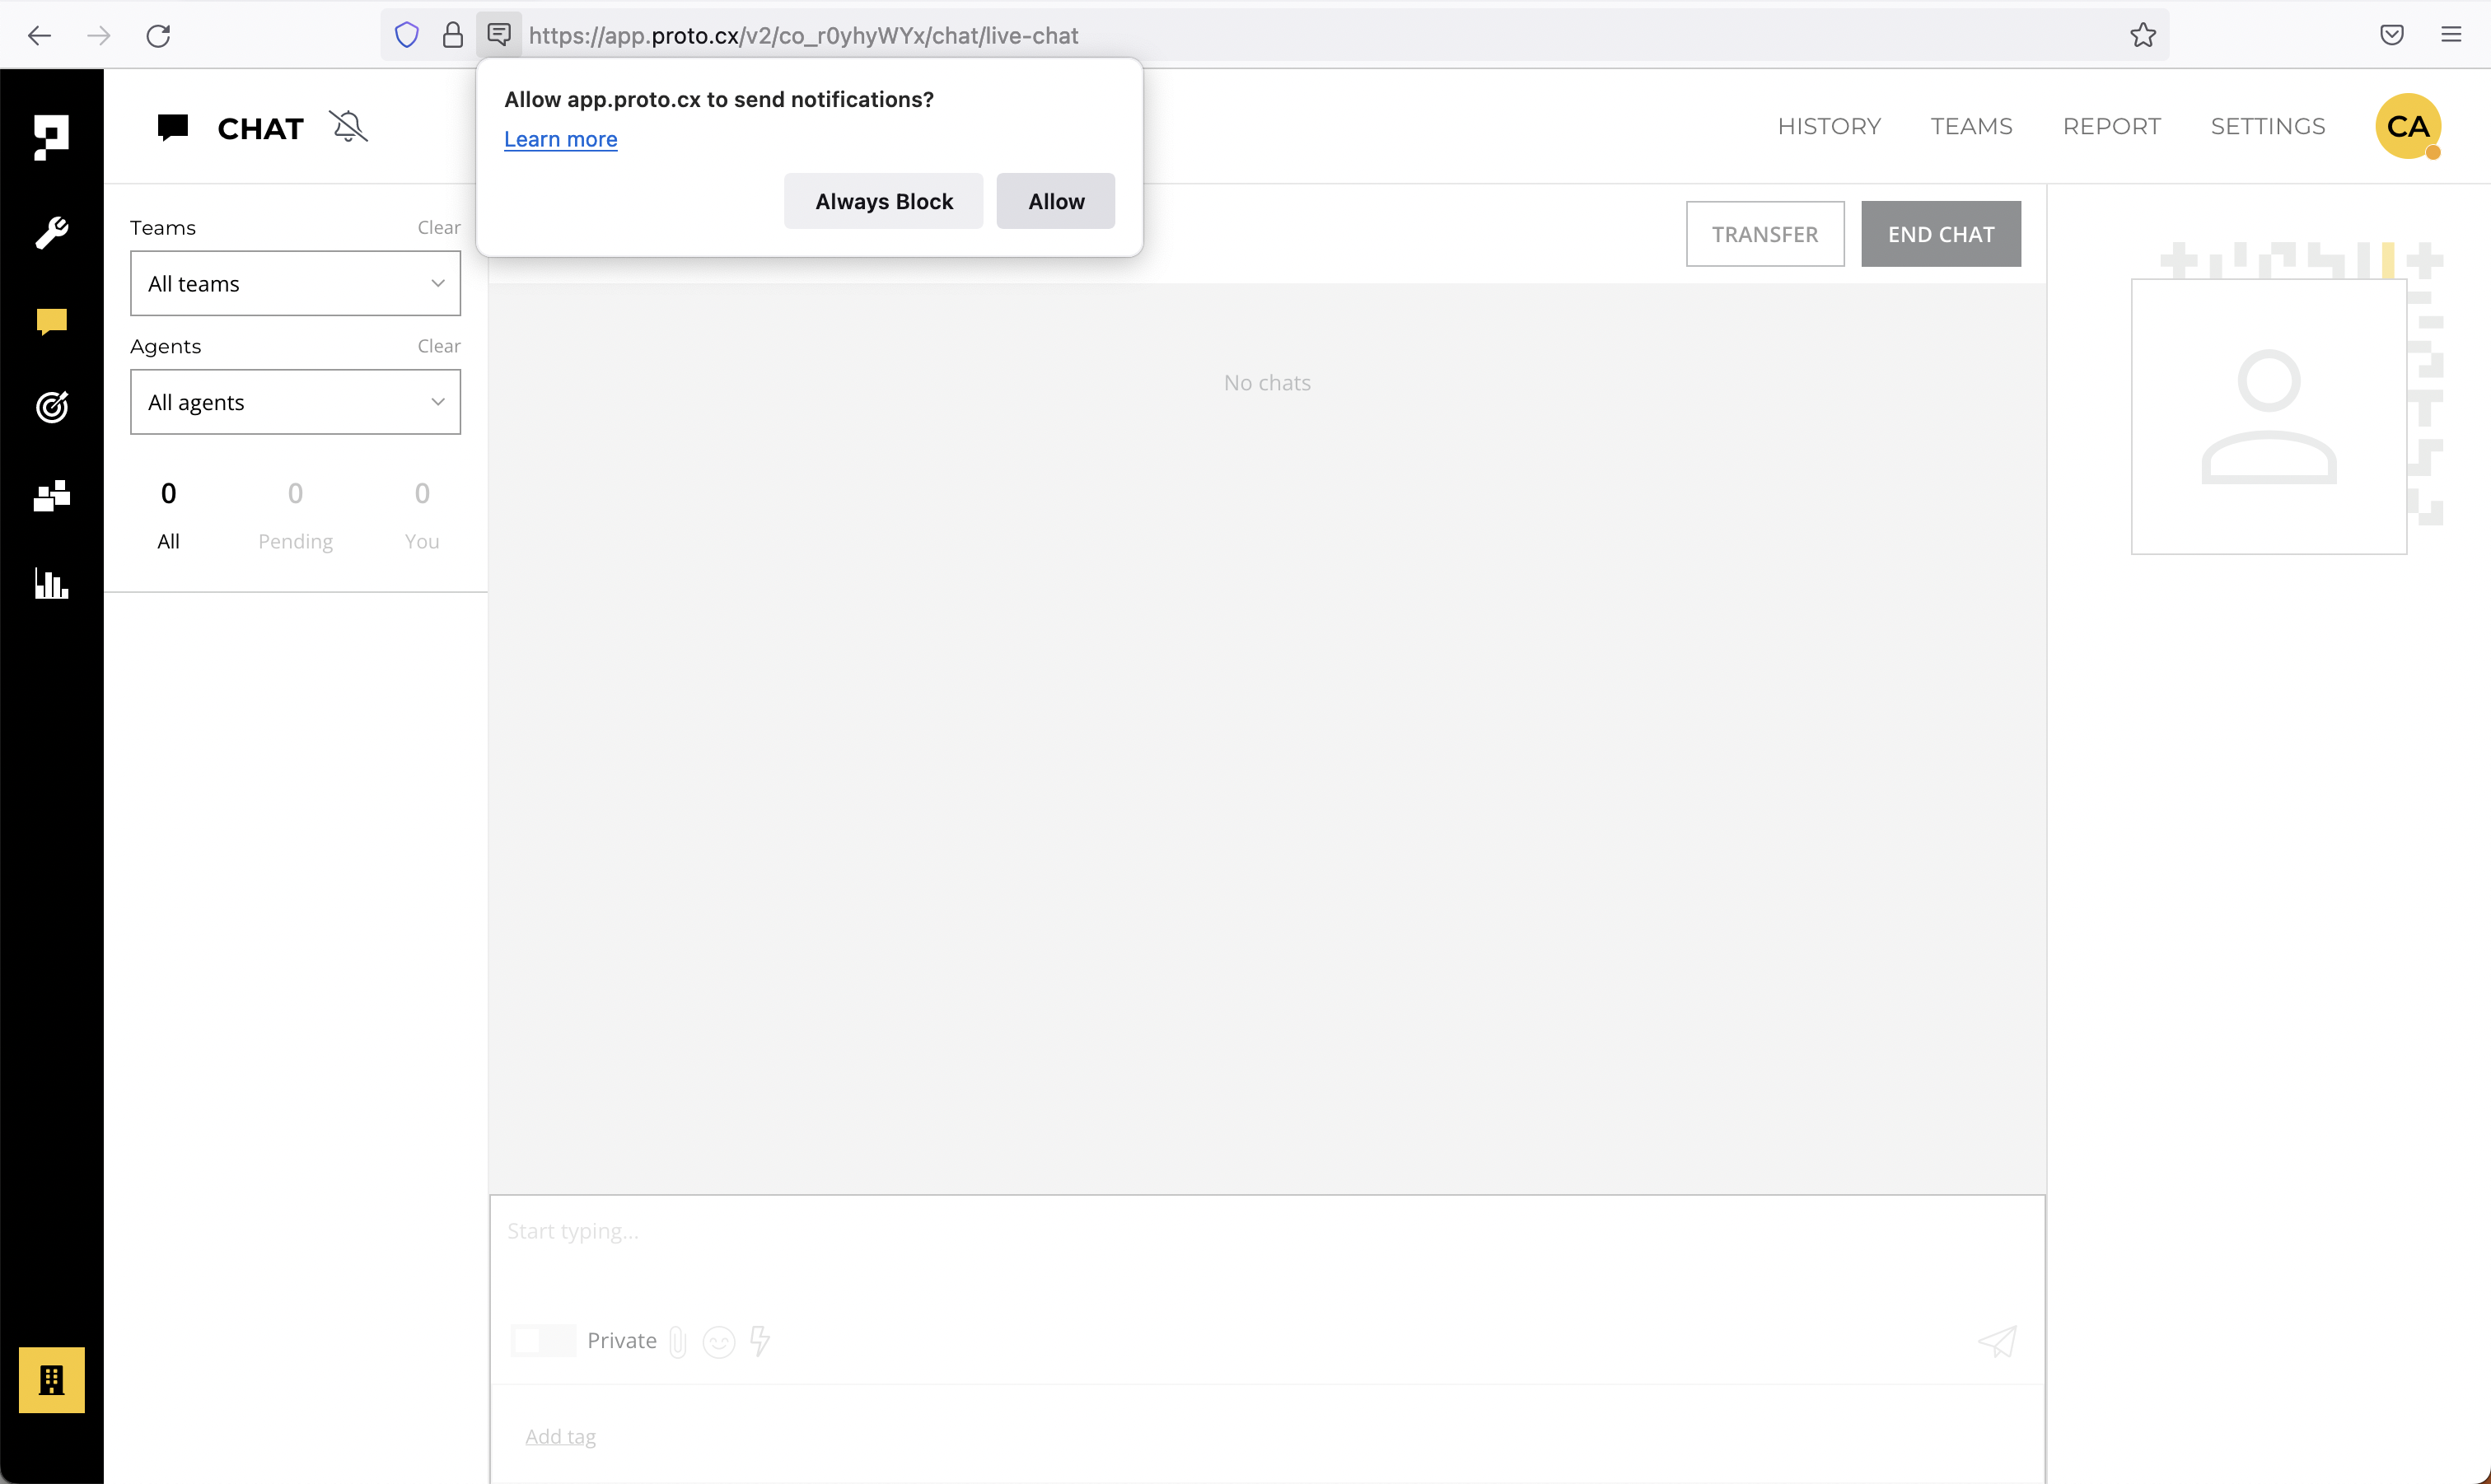The width and height of the screenshot is (2491, 1484).
Task: Expand the All teams dropdown
Action: click(295, 283)
